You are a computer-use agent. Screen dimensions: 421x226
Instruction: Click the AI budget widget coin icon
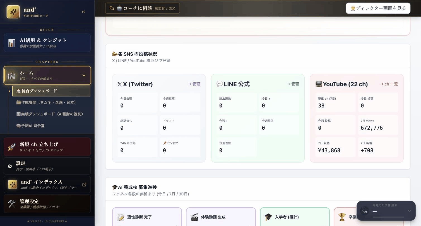pos(365,211)
